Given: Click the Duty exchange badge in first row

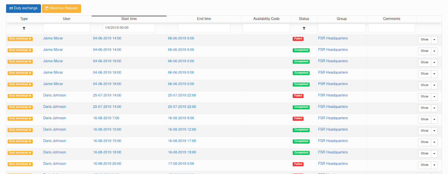Looking at the screenshot, I should pos(20,39).
